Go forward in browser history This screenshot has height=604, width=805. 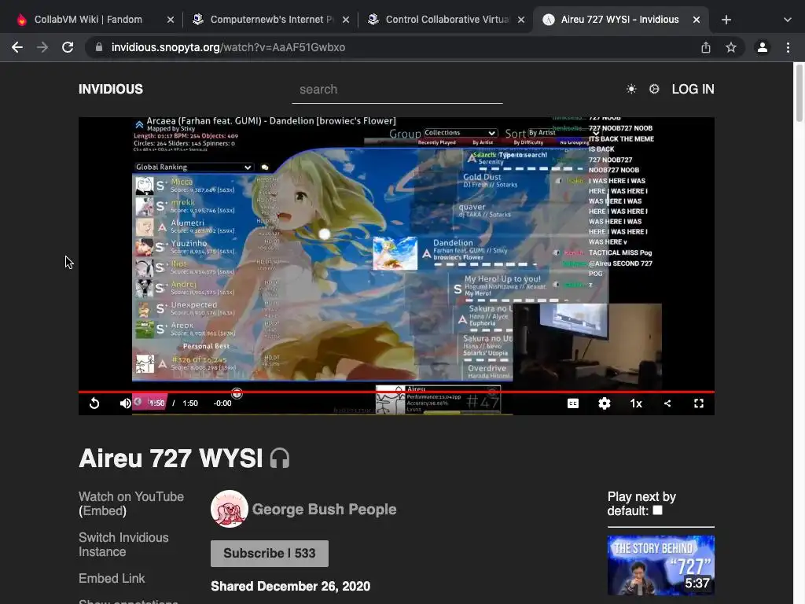[42, 47]
